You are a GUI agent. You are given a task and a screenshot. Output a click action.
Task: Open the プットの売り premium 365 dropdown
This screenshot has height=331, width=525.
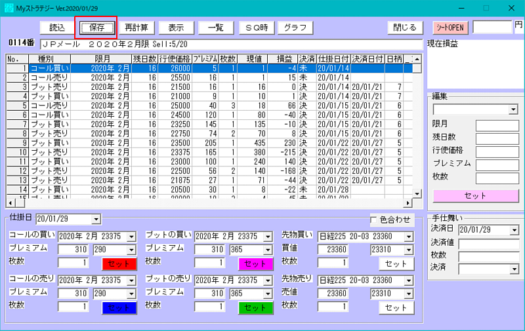pyautogui.click(x=268, y=294)
